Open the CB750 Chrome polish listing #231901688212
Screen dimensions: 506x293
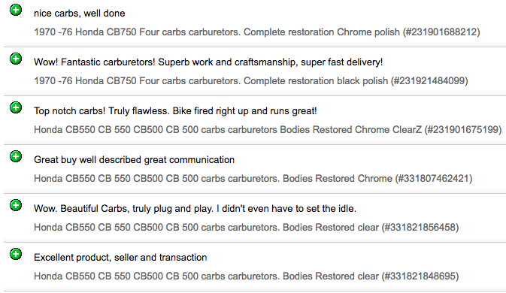(257, 32)
